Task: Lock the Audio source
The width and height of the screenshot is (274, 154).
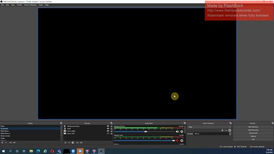Action: tap(111, 128)
